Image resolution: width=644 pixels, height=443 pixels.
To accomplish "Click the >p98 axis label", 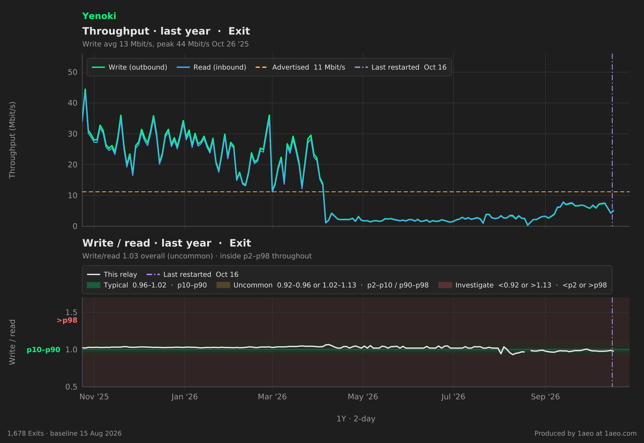I will pos(67,320).
